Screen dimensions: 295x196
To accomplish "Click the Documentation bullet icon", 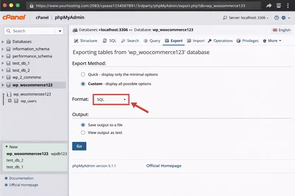I will click(x=6, y=178).
